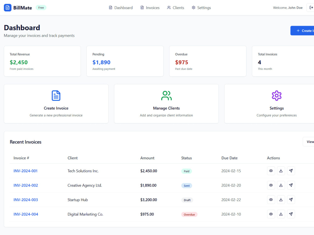
Task: Click the logout icon beside John Doe
Action: 311,8
